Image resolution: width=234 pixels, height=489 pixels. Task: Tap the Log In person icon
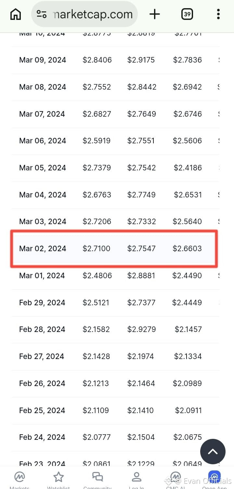(136, 480)
